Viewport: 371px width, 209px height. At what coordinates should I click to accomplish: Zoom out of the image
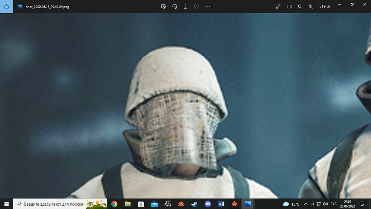click(300, 7)
